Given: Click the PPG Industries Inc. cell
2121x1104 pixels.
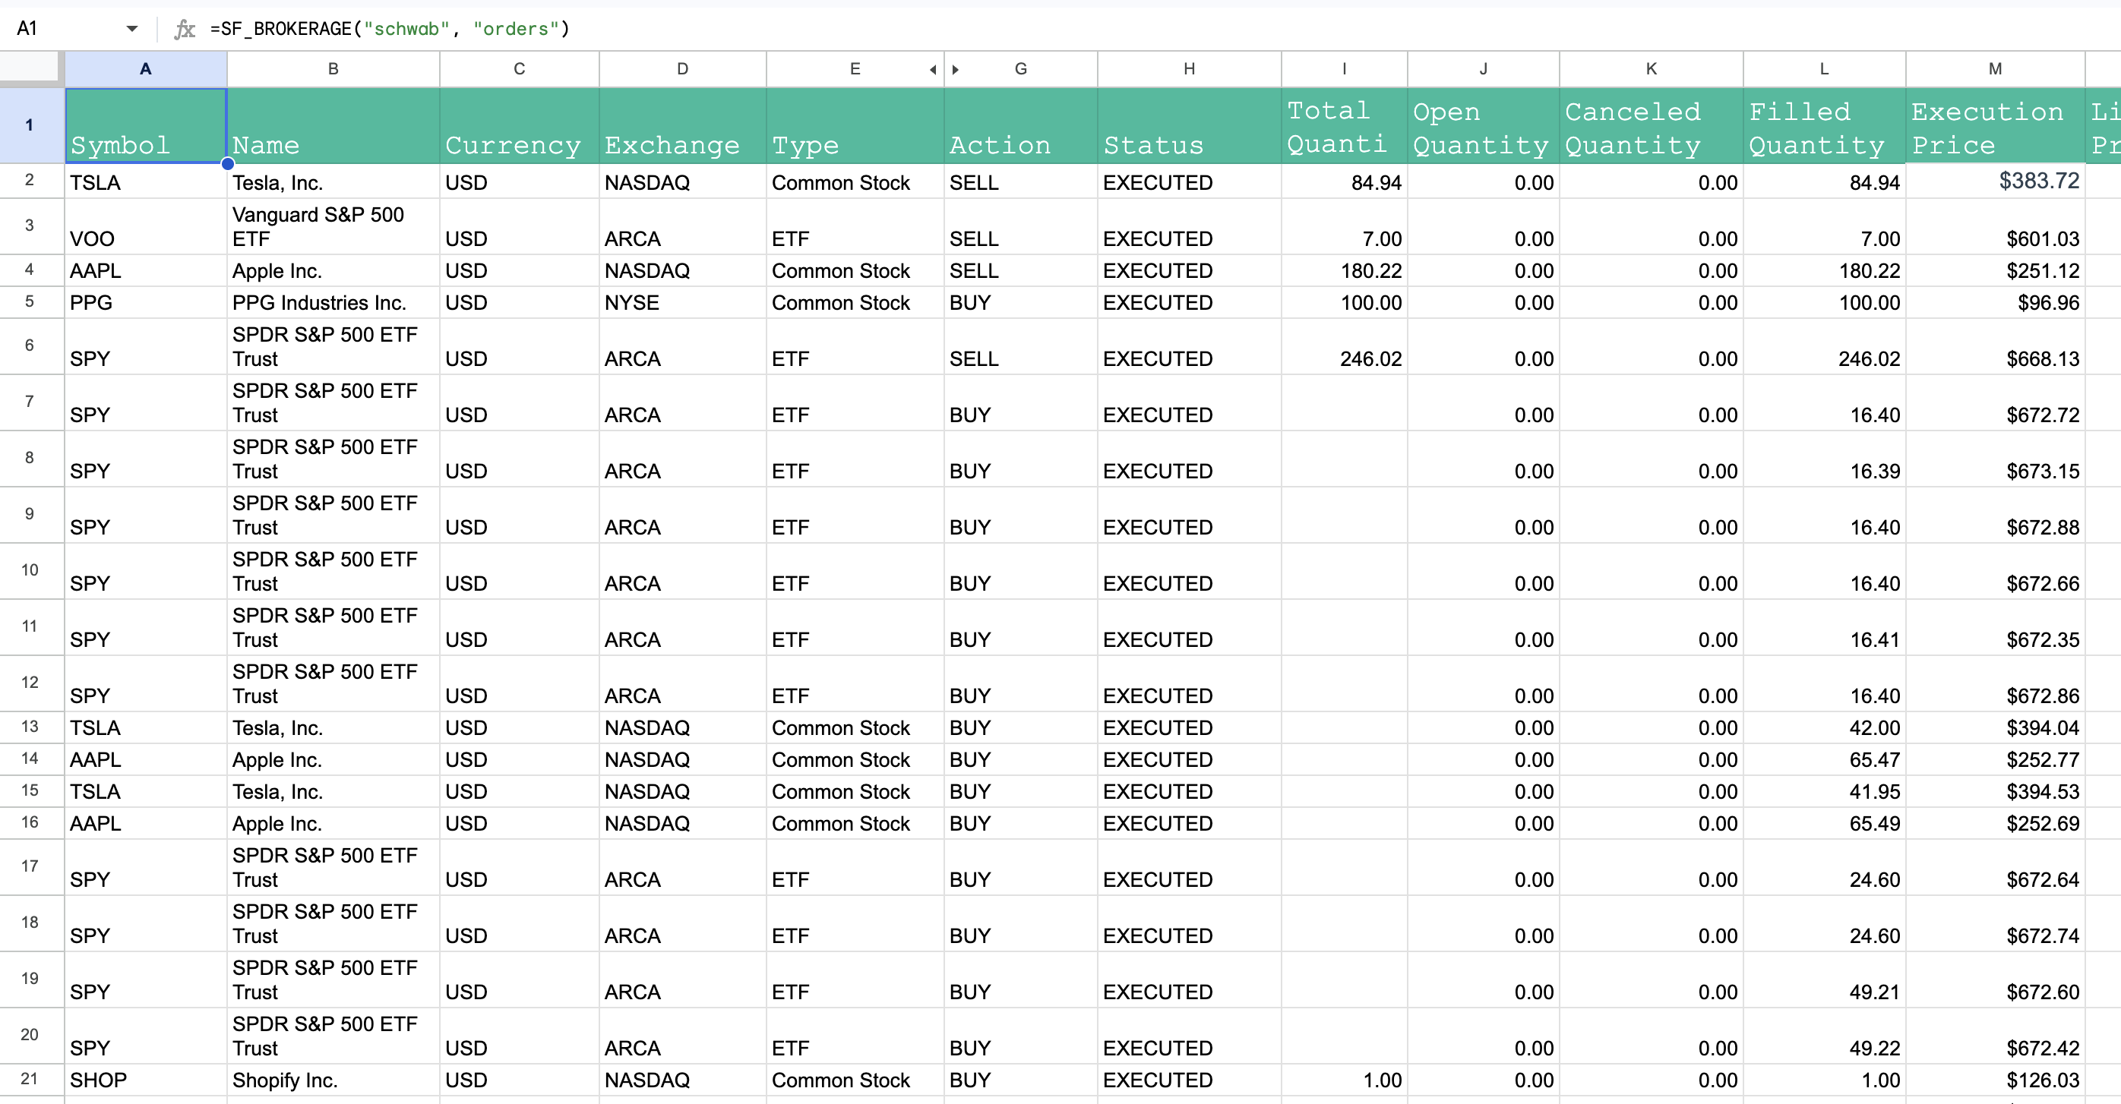Looking at the screenshot, I should coord(333,303).
